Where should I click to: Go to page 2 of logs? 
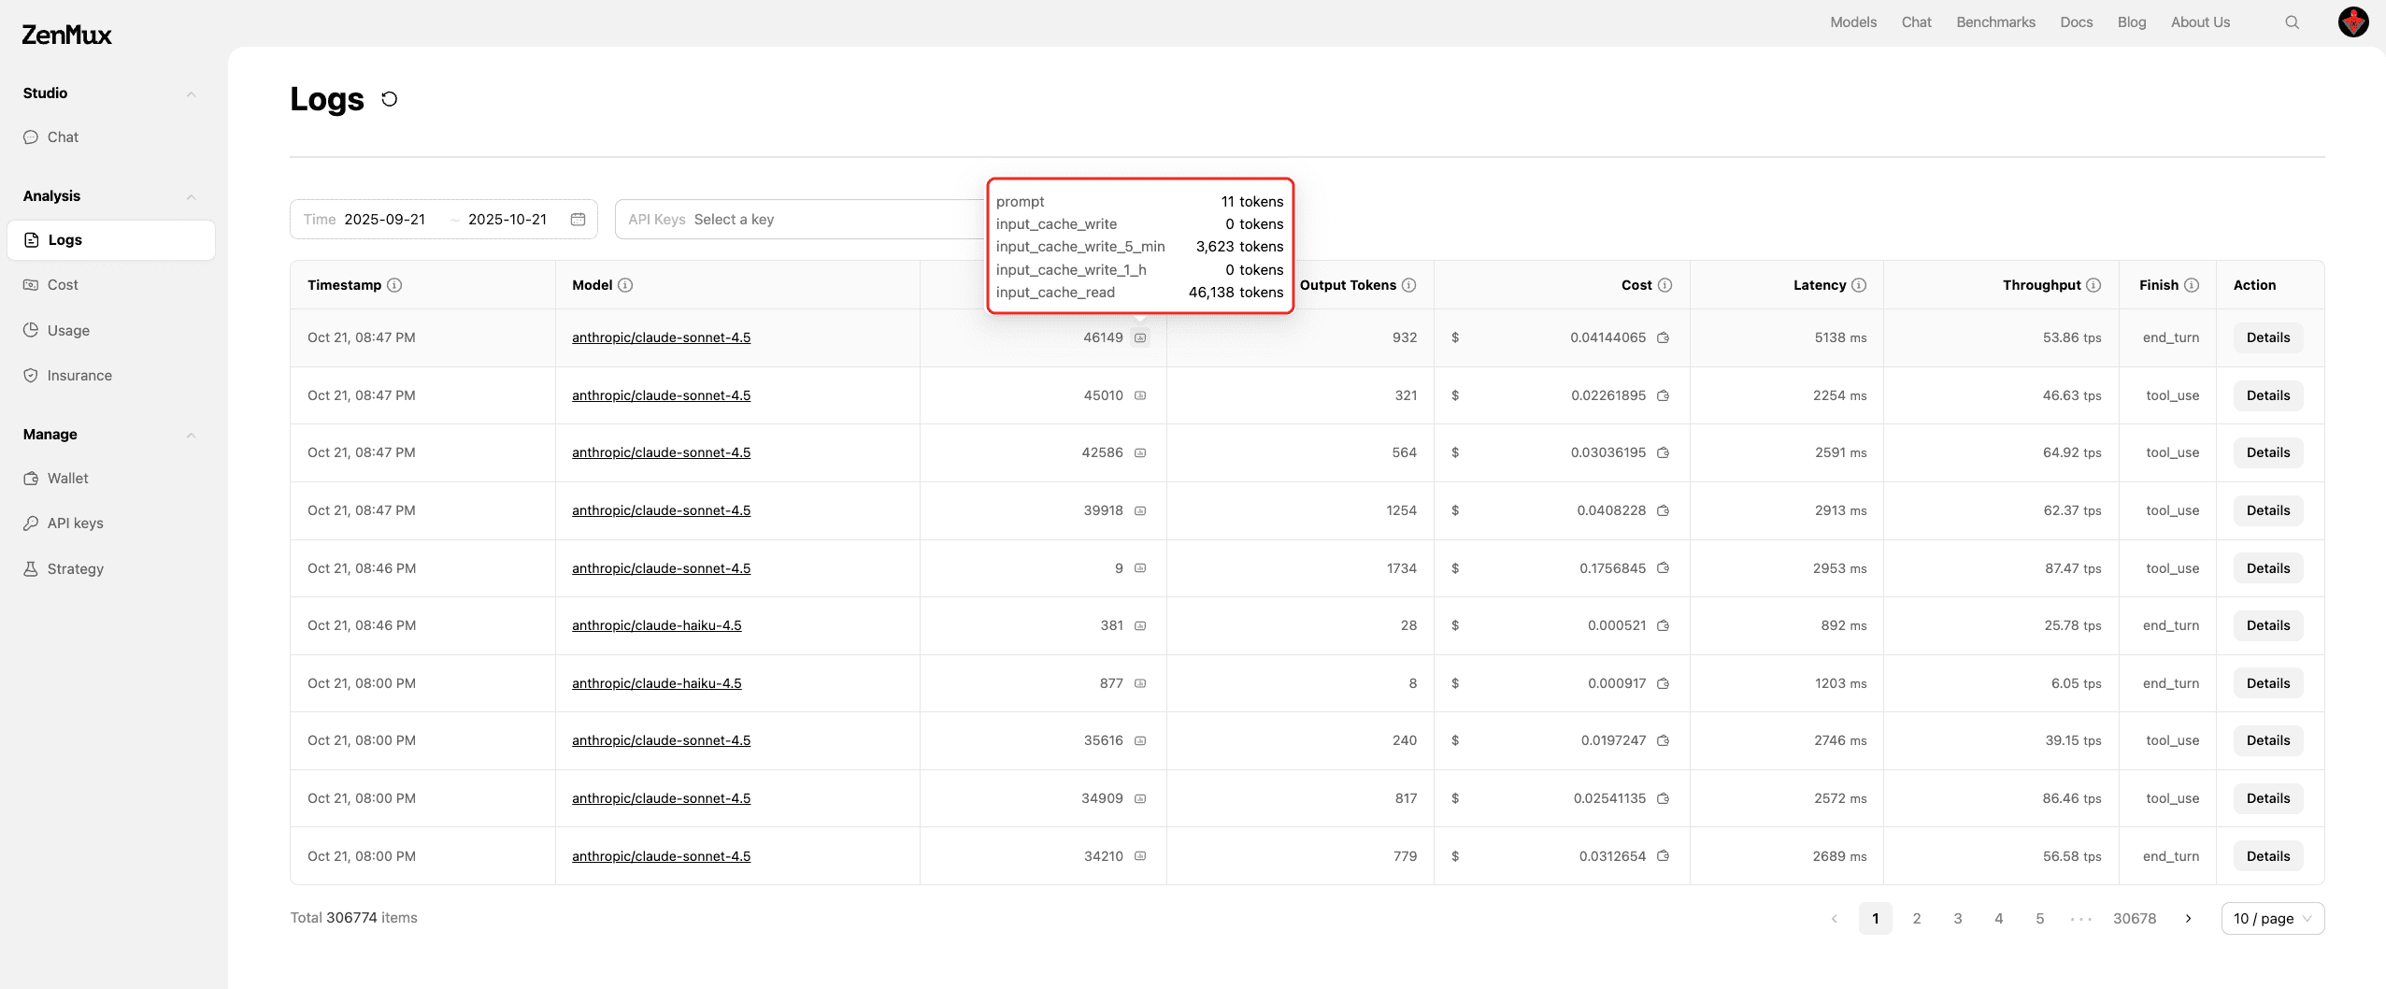tap(1917, 919)
